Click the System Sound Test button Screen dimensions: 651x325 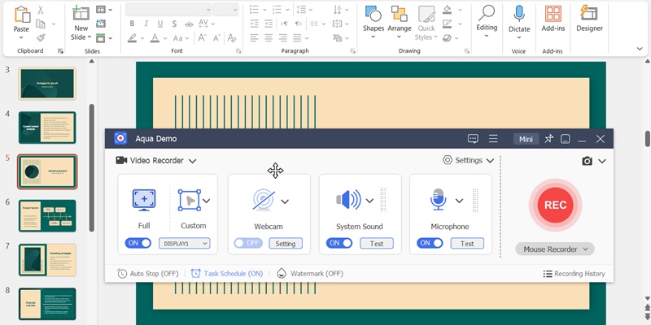pos(377,244)
